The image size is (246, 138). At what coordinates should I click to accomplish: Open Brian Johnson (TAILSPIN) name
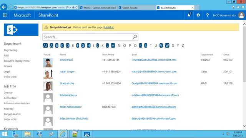74,118
